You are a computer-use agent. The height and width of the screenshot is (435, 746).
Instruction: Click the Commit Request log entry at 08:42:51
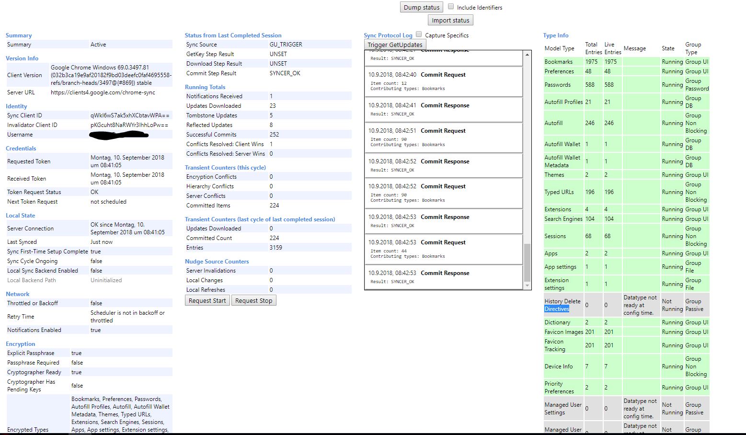pyautogui.click(x=443, y=137)
